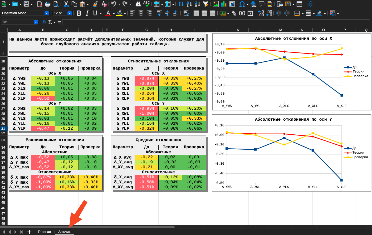
Task: Select the Анализ sheet tab
Action: tap(64, 232)
